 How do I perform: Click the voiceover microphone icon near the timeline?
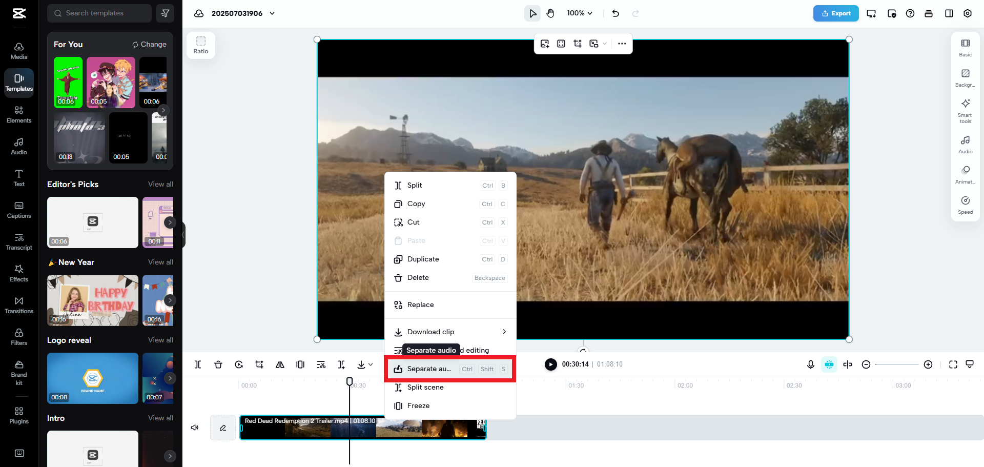(810, 364)
